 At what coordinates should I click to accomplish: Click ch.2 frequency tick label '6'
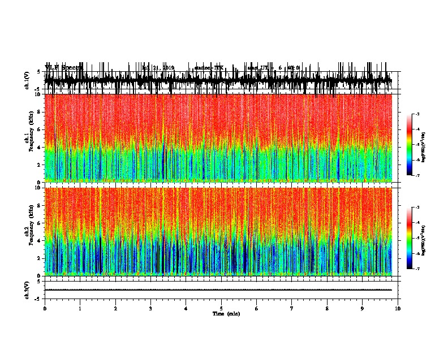coord(40,223)
